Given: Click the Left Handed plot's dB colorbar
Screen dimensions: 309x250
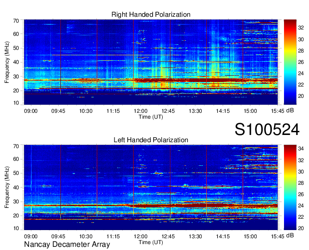Looking at the screenshot, I should 290,187.
